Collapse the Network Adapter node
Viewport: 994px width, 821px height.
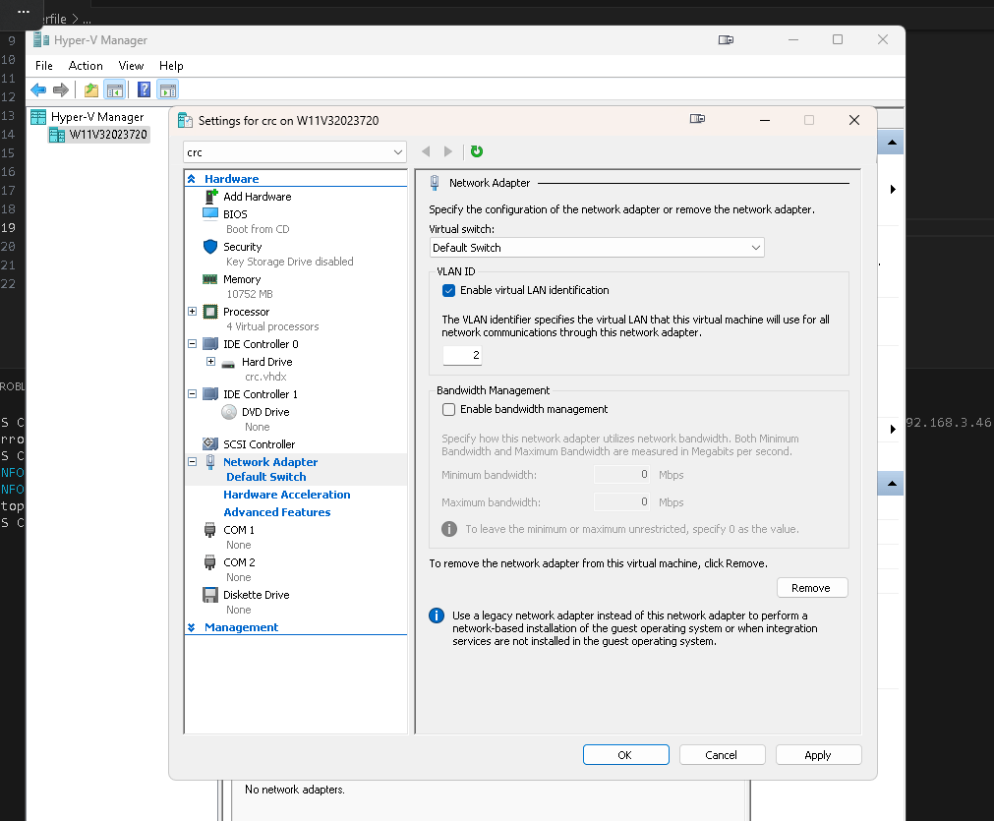(192, 461)
